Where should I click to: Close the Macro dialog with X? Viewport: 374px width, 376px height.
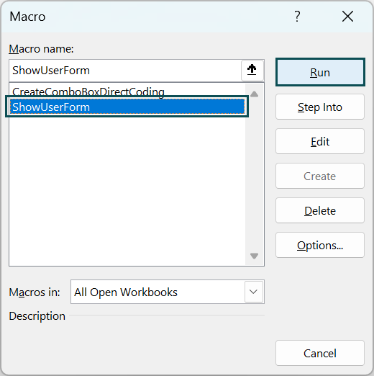pos(347,17)
